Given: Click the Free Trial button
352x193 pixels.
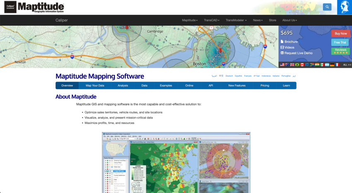Looking at the screenshot, I should pos(340,42).
